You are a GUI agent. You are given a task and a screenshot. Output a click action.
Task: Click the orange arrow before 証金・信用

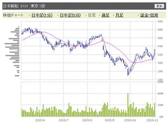[138, 15]
